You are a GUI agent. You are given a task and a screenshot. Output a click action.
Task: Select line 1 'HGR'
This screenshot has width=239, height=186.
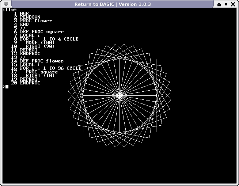(x=21, y=14)
